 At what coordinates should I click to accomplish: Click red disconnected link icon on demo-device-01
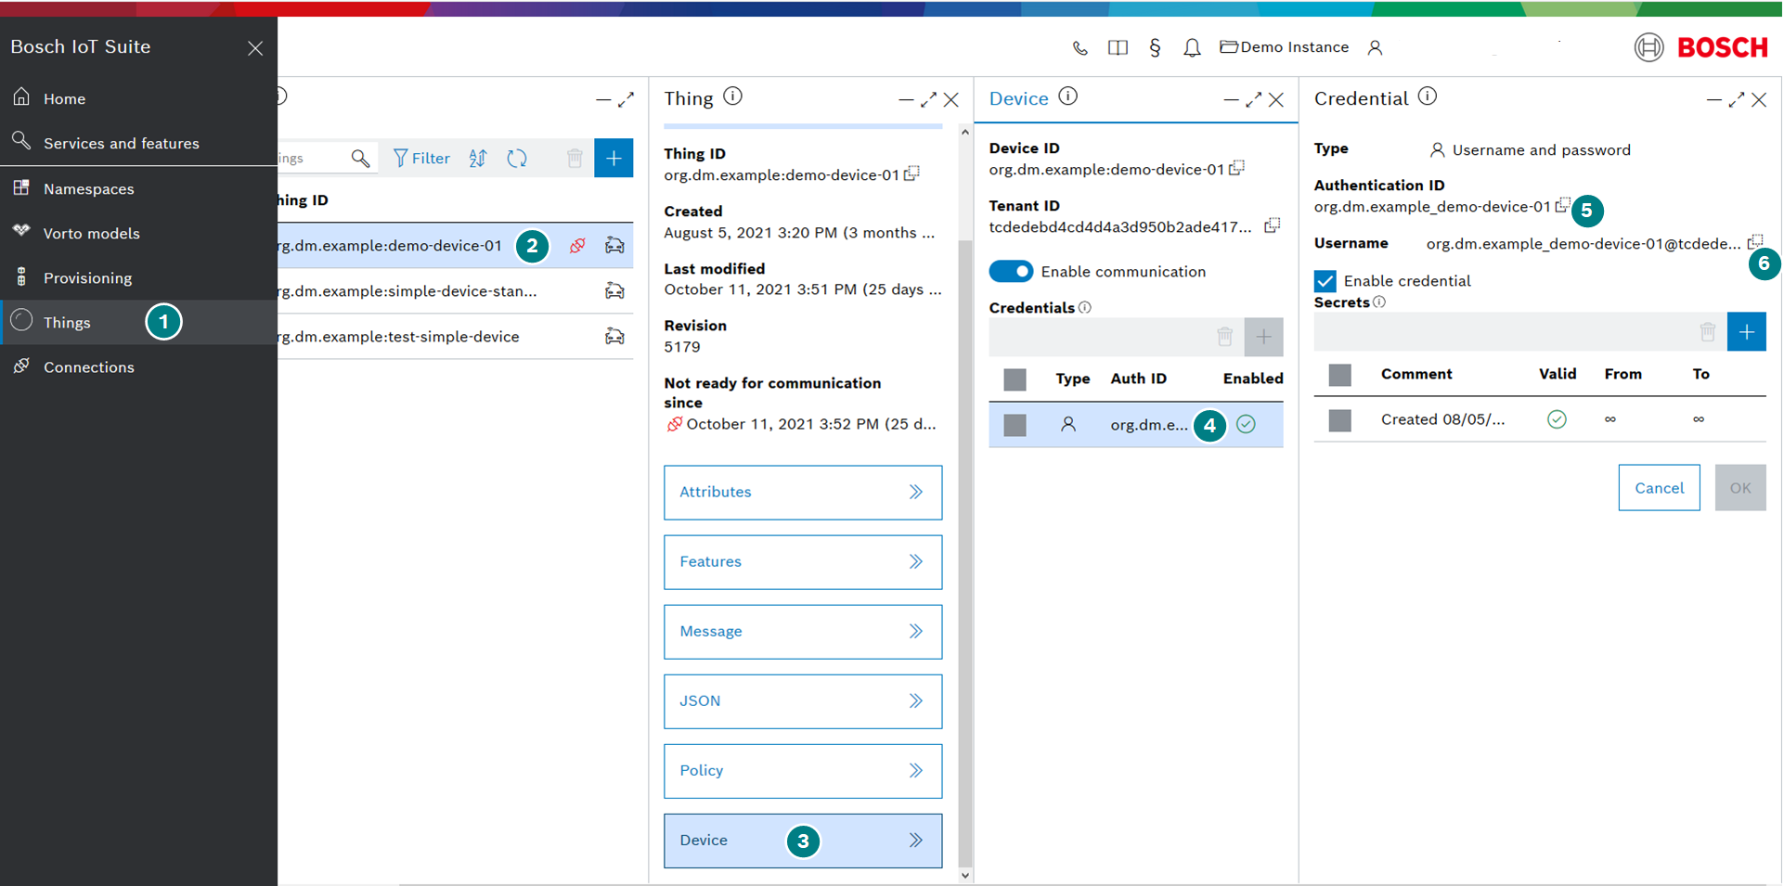(x=577, y=246)
